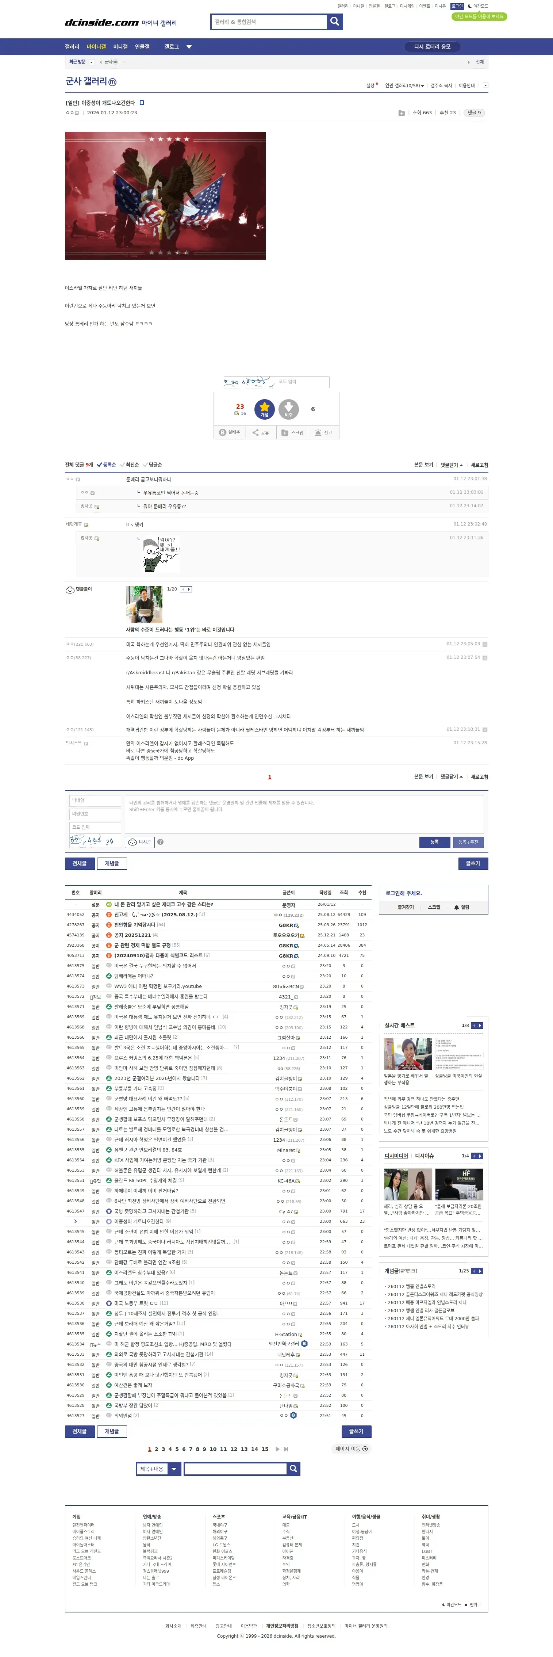
Task: Sort comments by 최신순
Action: click(129, 465)
